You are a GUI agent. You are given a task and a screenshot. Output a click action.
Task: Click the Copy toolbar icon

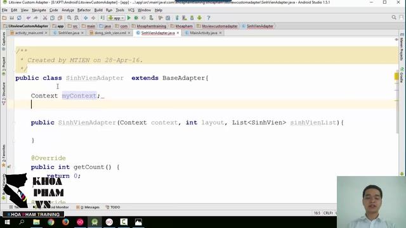(x=52, y=18)
